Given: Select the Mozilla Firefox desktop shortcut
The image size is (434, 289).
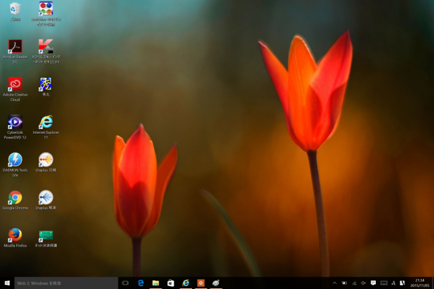Looking at the screenshot, I should coord(16,238).
